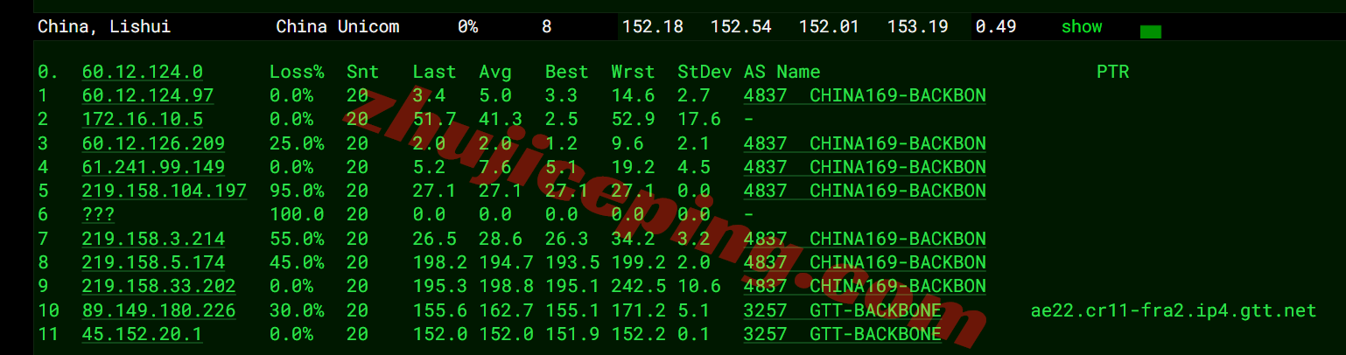Screen dimensions: 1346x355
Task: Click the 'Last' column header
Action: [434, 72]
